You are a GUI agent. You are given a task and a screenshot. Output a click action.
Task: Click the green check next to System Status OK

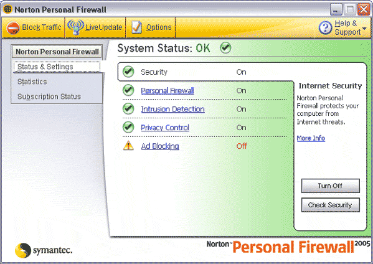225,48
